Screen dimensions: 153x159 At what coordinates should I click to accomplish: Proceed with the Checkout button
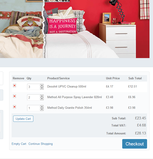pyautogui.click(x=135, y=144)
